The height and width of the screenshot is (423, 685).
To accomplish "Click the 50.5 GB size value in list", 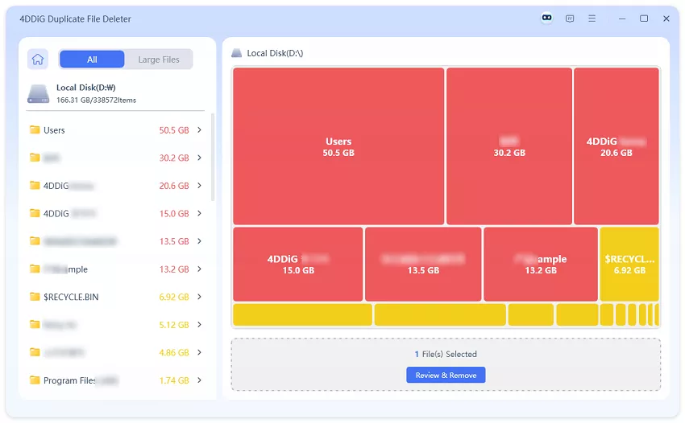I will pos(174,130).
